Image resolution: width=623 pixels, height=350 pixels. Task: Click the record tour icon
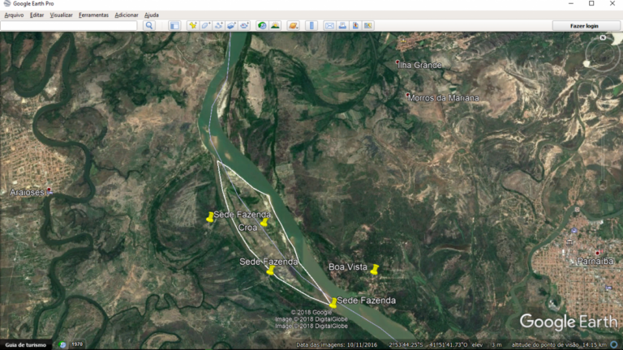pos(244,26)
